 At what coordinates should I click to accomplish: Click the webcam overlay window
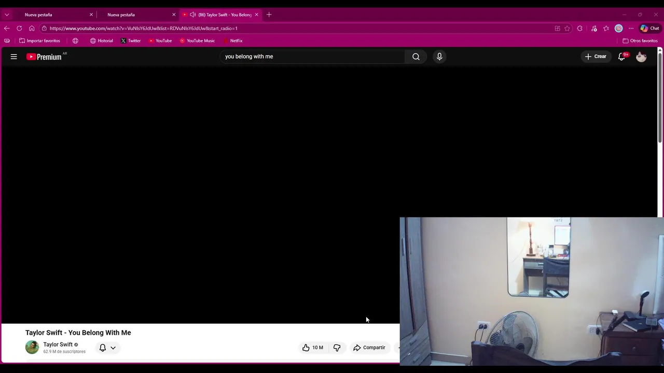(x=532, y=291)
